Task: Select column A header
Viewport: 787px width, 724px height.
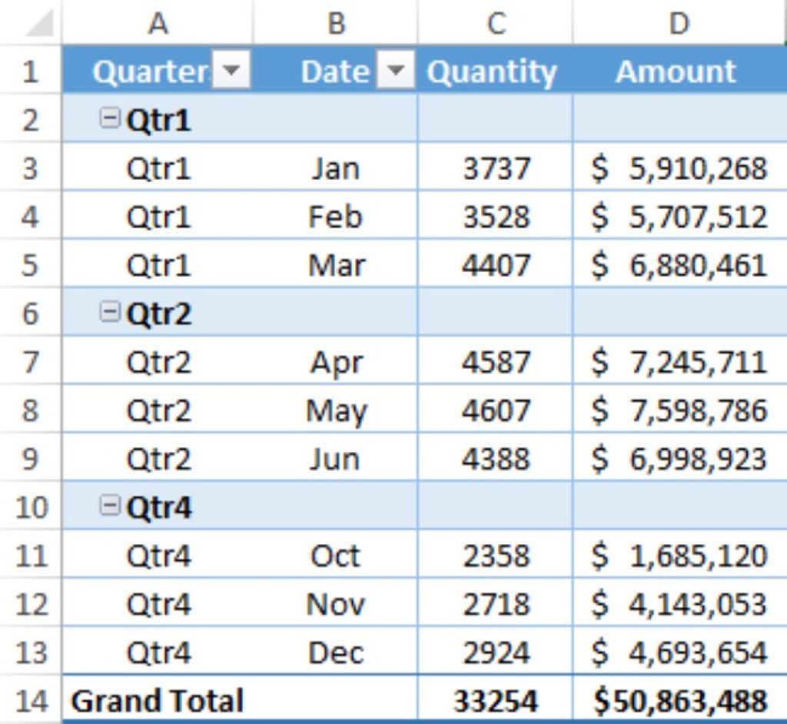Action: click(158, 23)
